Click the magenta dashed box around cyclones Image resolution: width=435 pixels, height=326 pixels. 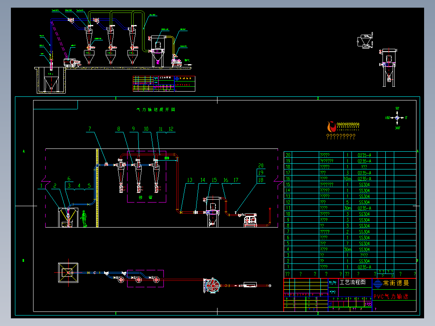pyautogui.click(x=146, y=177)
